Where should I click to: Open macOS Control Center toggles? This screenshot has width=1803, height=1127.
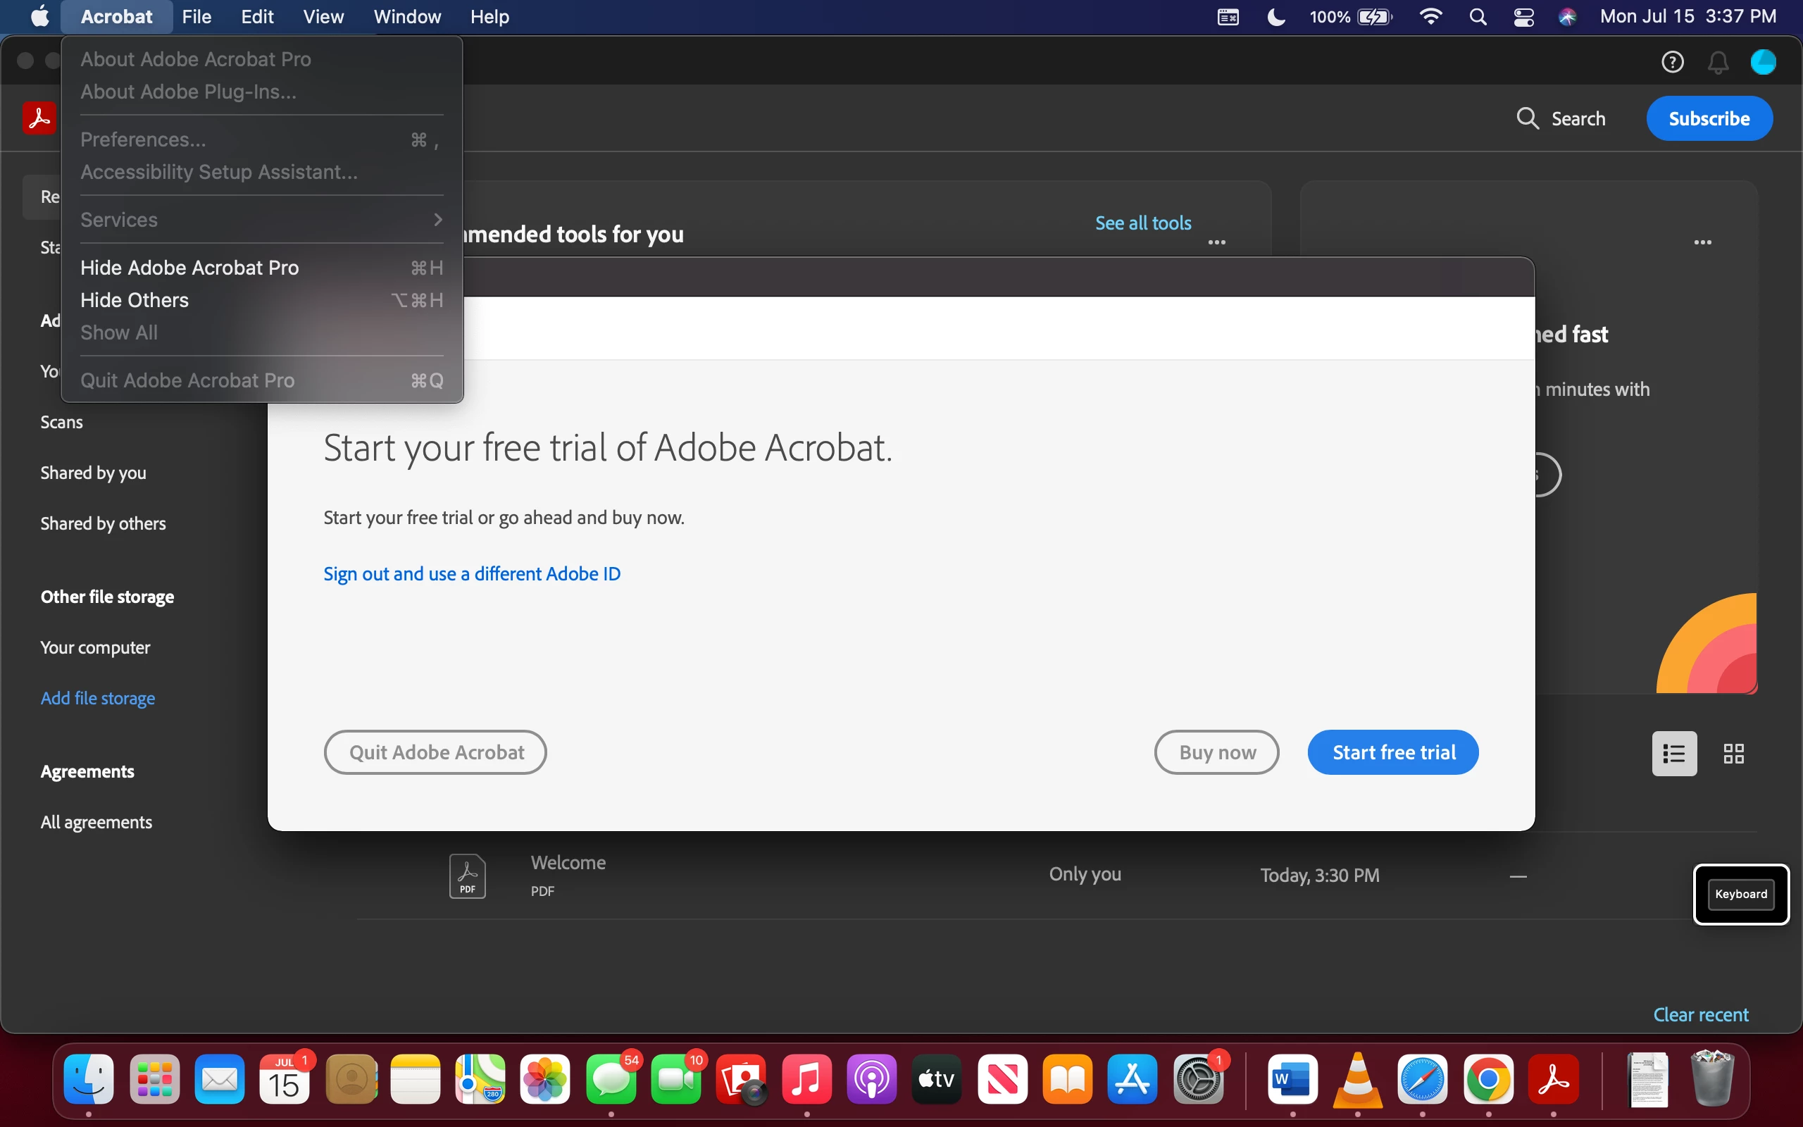pos(1523,17)
